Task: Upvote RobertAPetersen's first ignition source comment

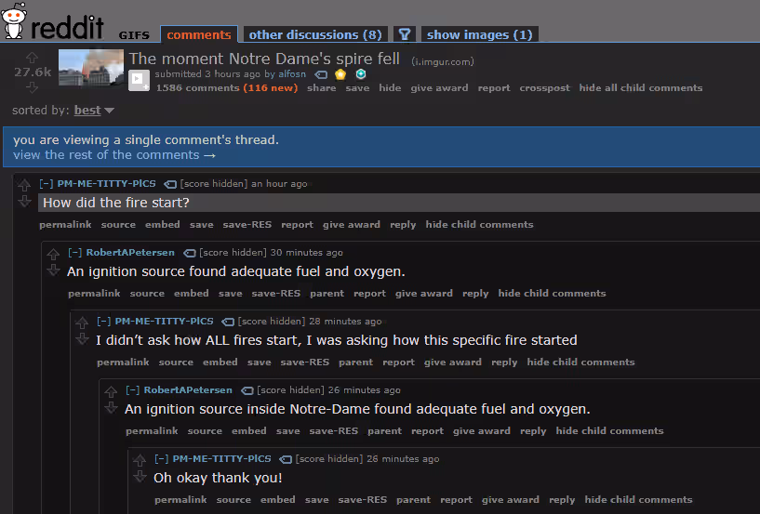Action: (x=53, y=254)
